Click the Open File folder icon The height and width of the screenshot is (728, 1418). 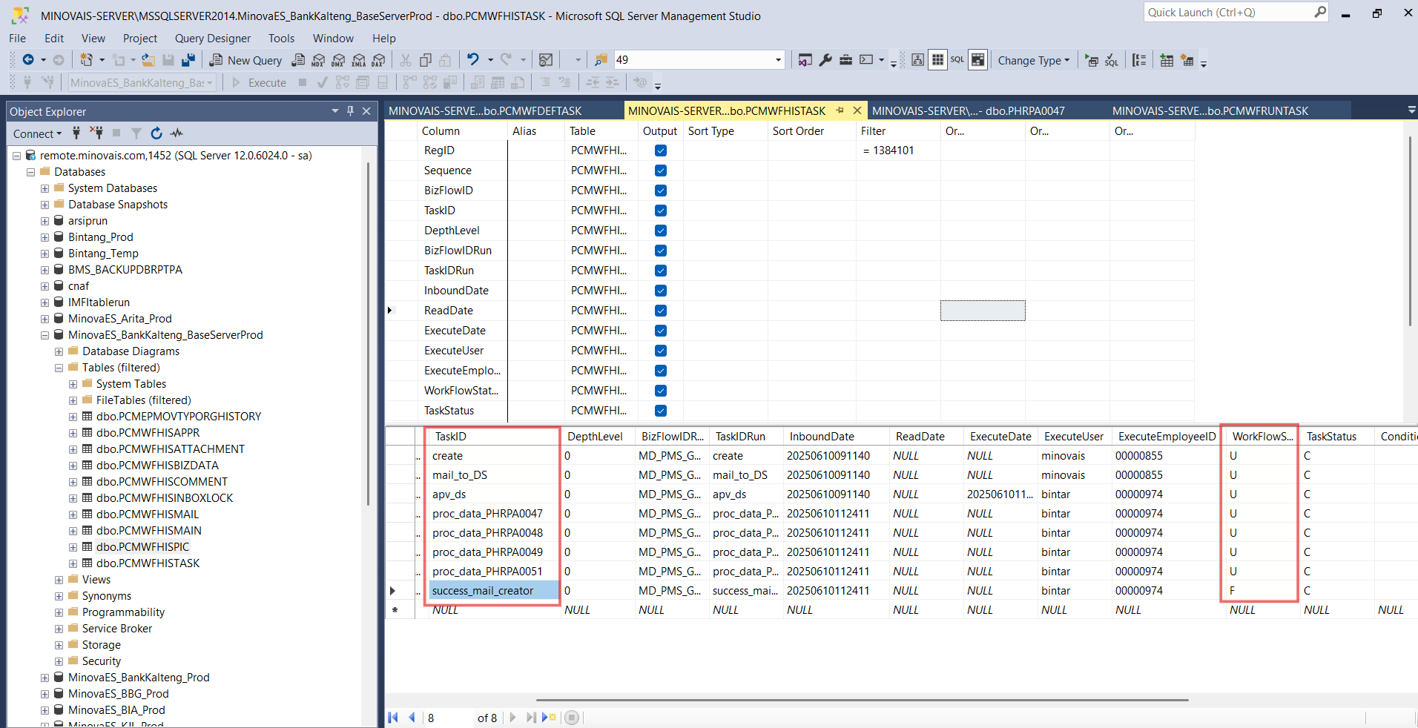pos(148,60)
